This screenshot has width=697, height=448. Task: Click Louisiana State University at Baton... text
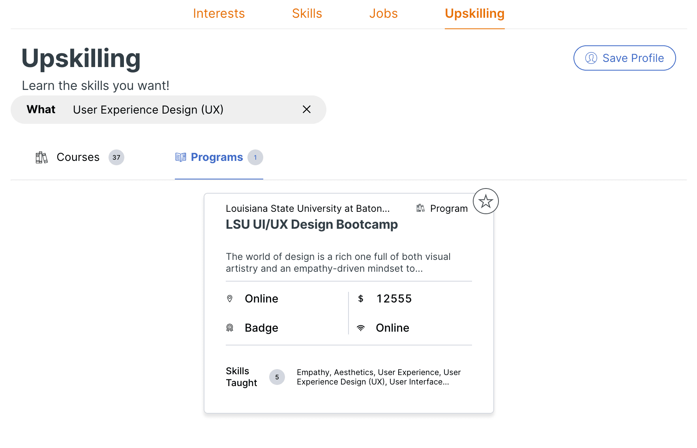(307, 209)
